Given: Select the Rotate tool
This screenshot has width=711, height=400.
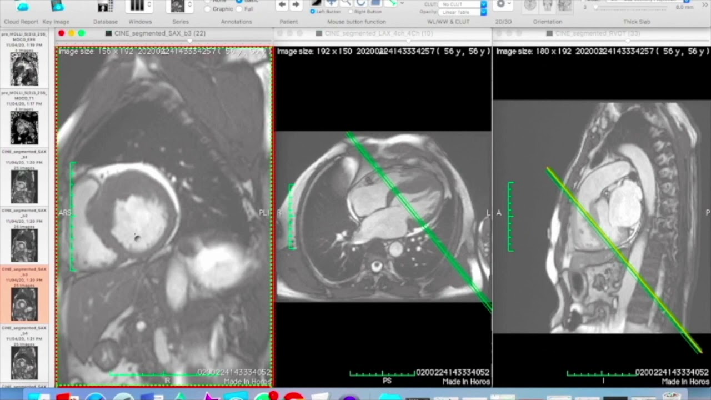Looking at the screenshot, I should coord(360,3).
